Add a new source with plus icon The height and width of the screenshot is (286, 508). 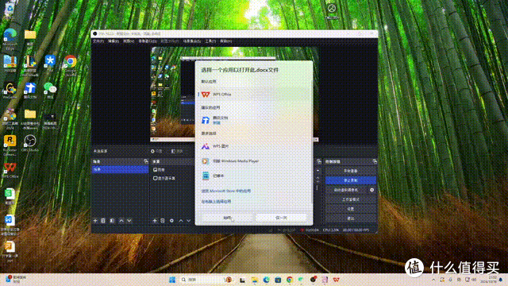pos(155,221)
